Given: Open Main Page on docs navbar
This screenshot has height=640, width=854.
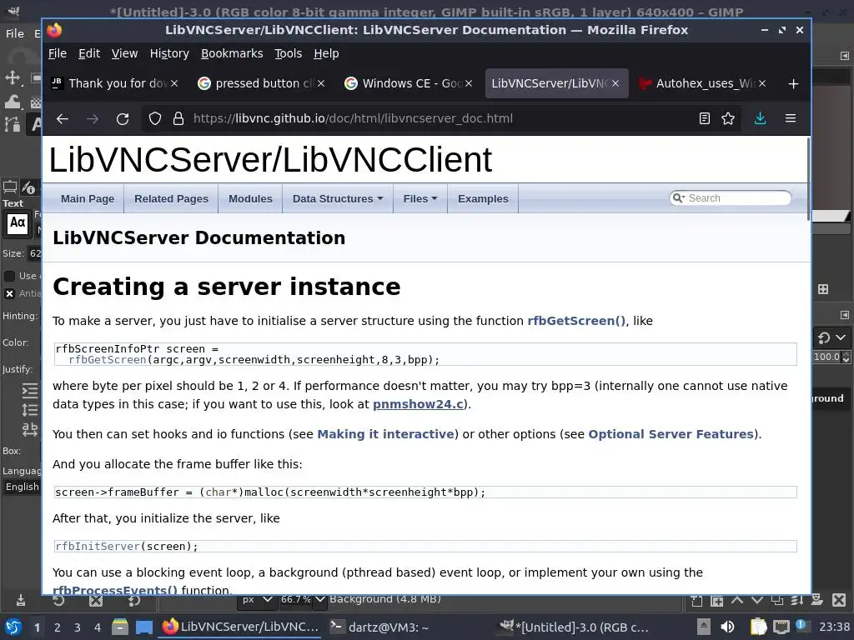Looking at the screenshot, I should 87,198.
